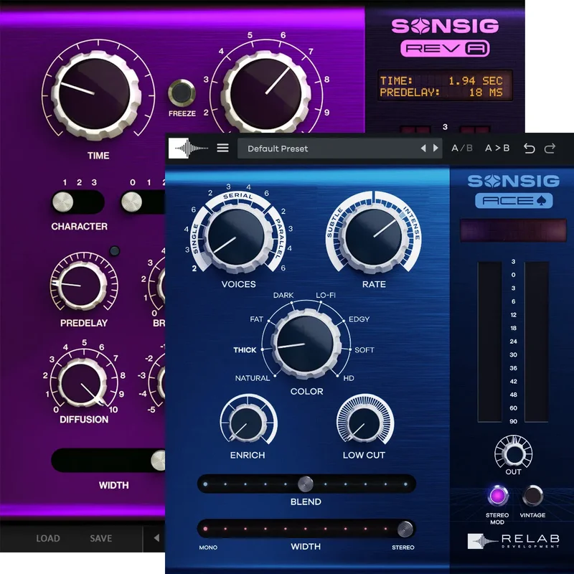Open the Default Preset selector
The image size is (574, 574).
click(339, 149)
